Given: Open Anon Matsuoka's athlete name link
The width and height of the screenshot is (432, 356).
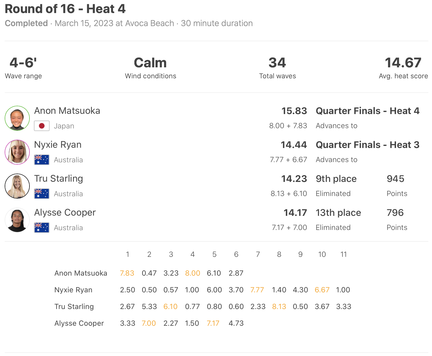Looking at the screenshot, I should (x=67, y=111).
